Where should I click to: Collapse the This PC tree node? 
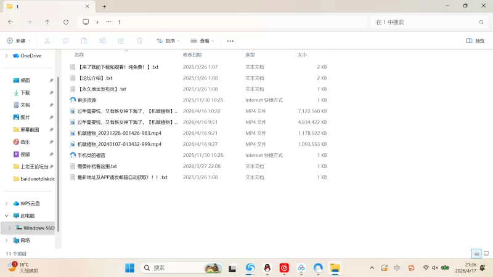point(7,216)
